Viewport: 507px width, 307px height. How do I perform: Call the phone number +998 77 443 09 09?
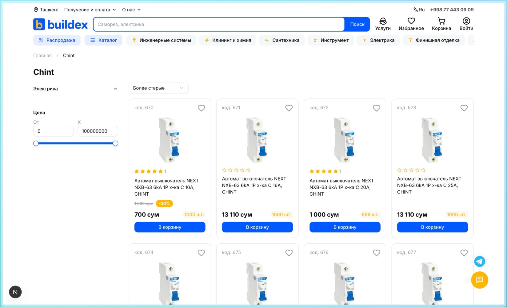(452, 10)
